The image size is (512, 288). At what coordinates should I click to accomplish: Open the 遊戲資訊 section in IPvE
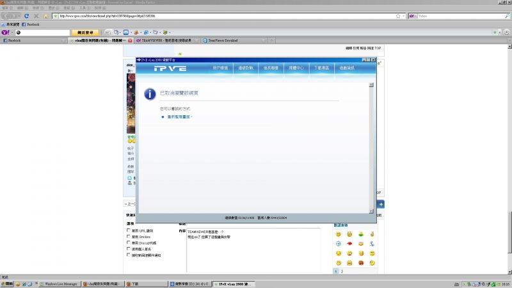click(x=347, y=68)
